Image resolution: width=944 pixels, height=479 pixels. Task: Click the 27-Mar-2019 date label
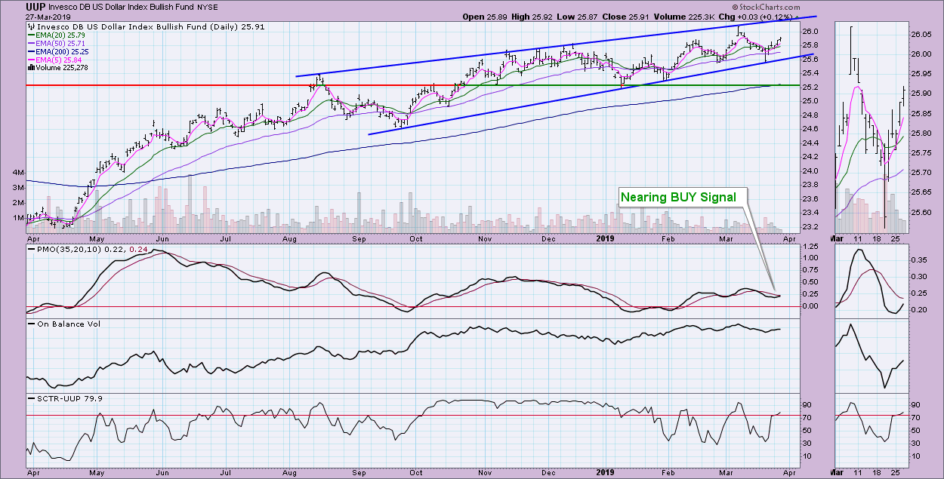(47, 16)
